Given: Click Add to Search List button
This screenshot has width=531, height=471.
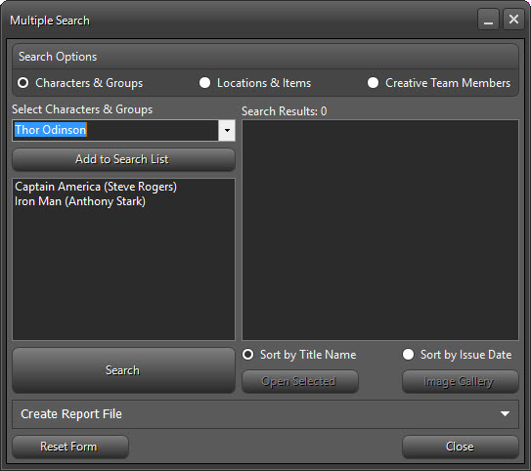Looking at the screenshot, I should [123, 159].
